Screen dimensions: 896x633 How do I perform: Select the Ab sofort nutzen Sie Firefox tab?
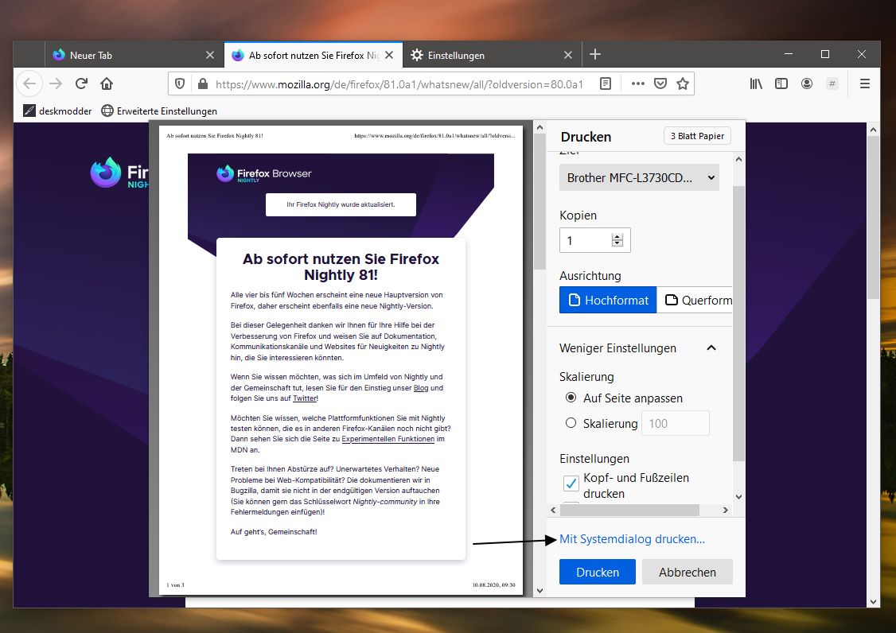pos(314,55)
